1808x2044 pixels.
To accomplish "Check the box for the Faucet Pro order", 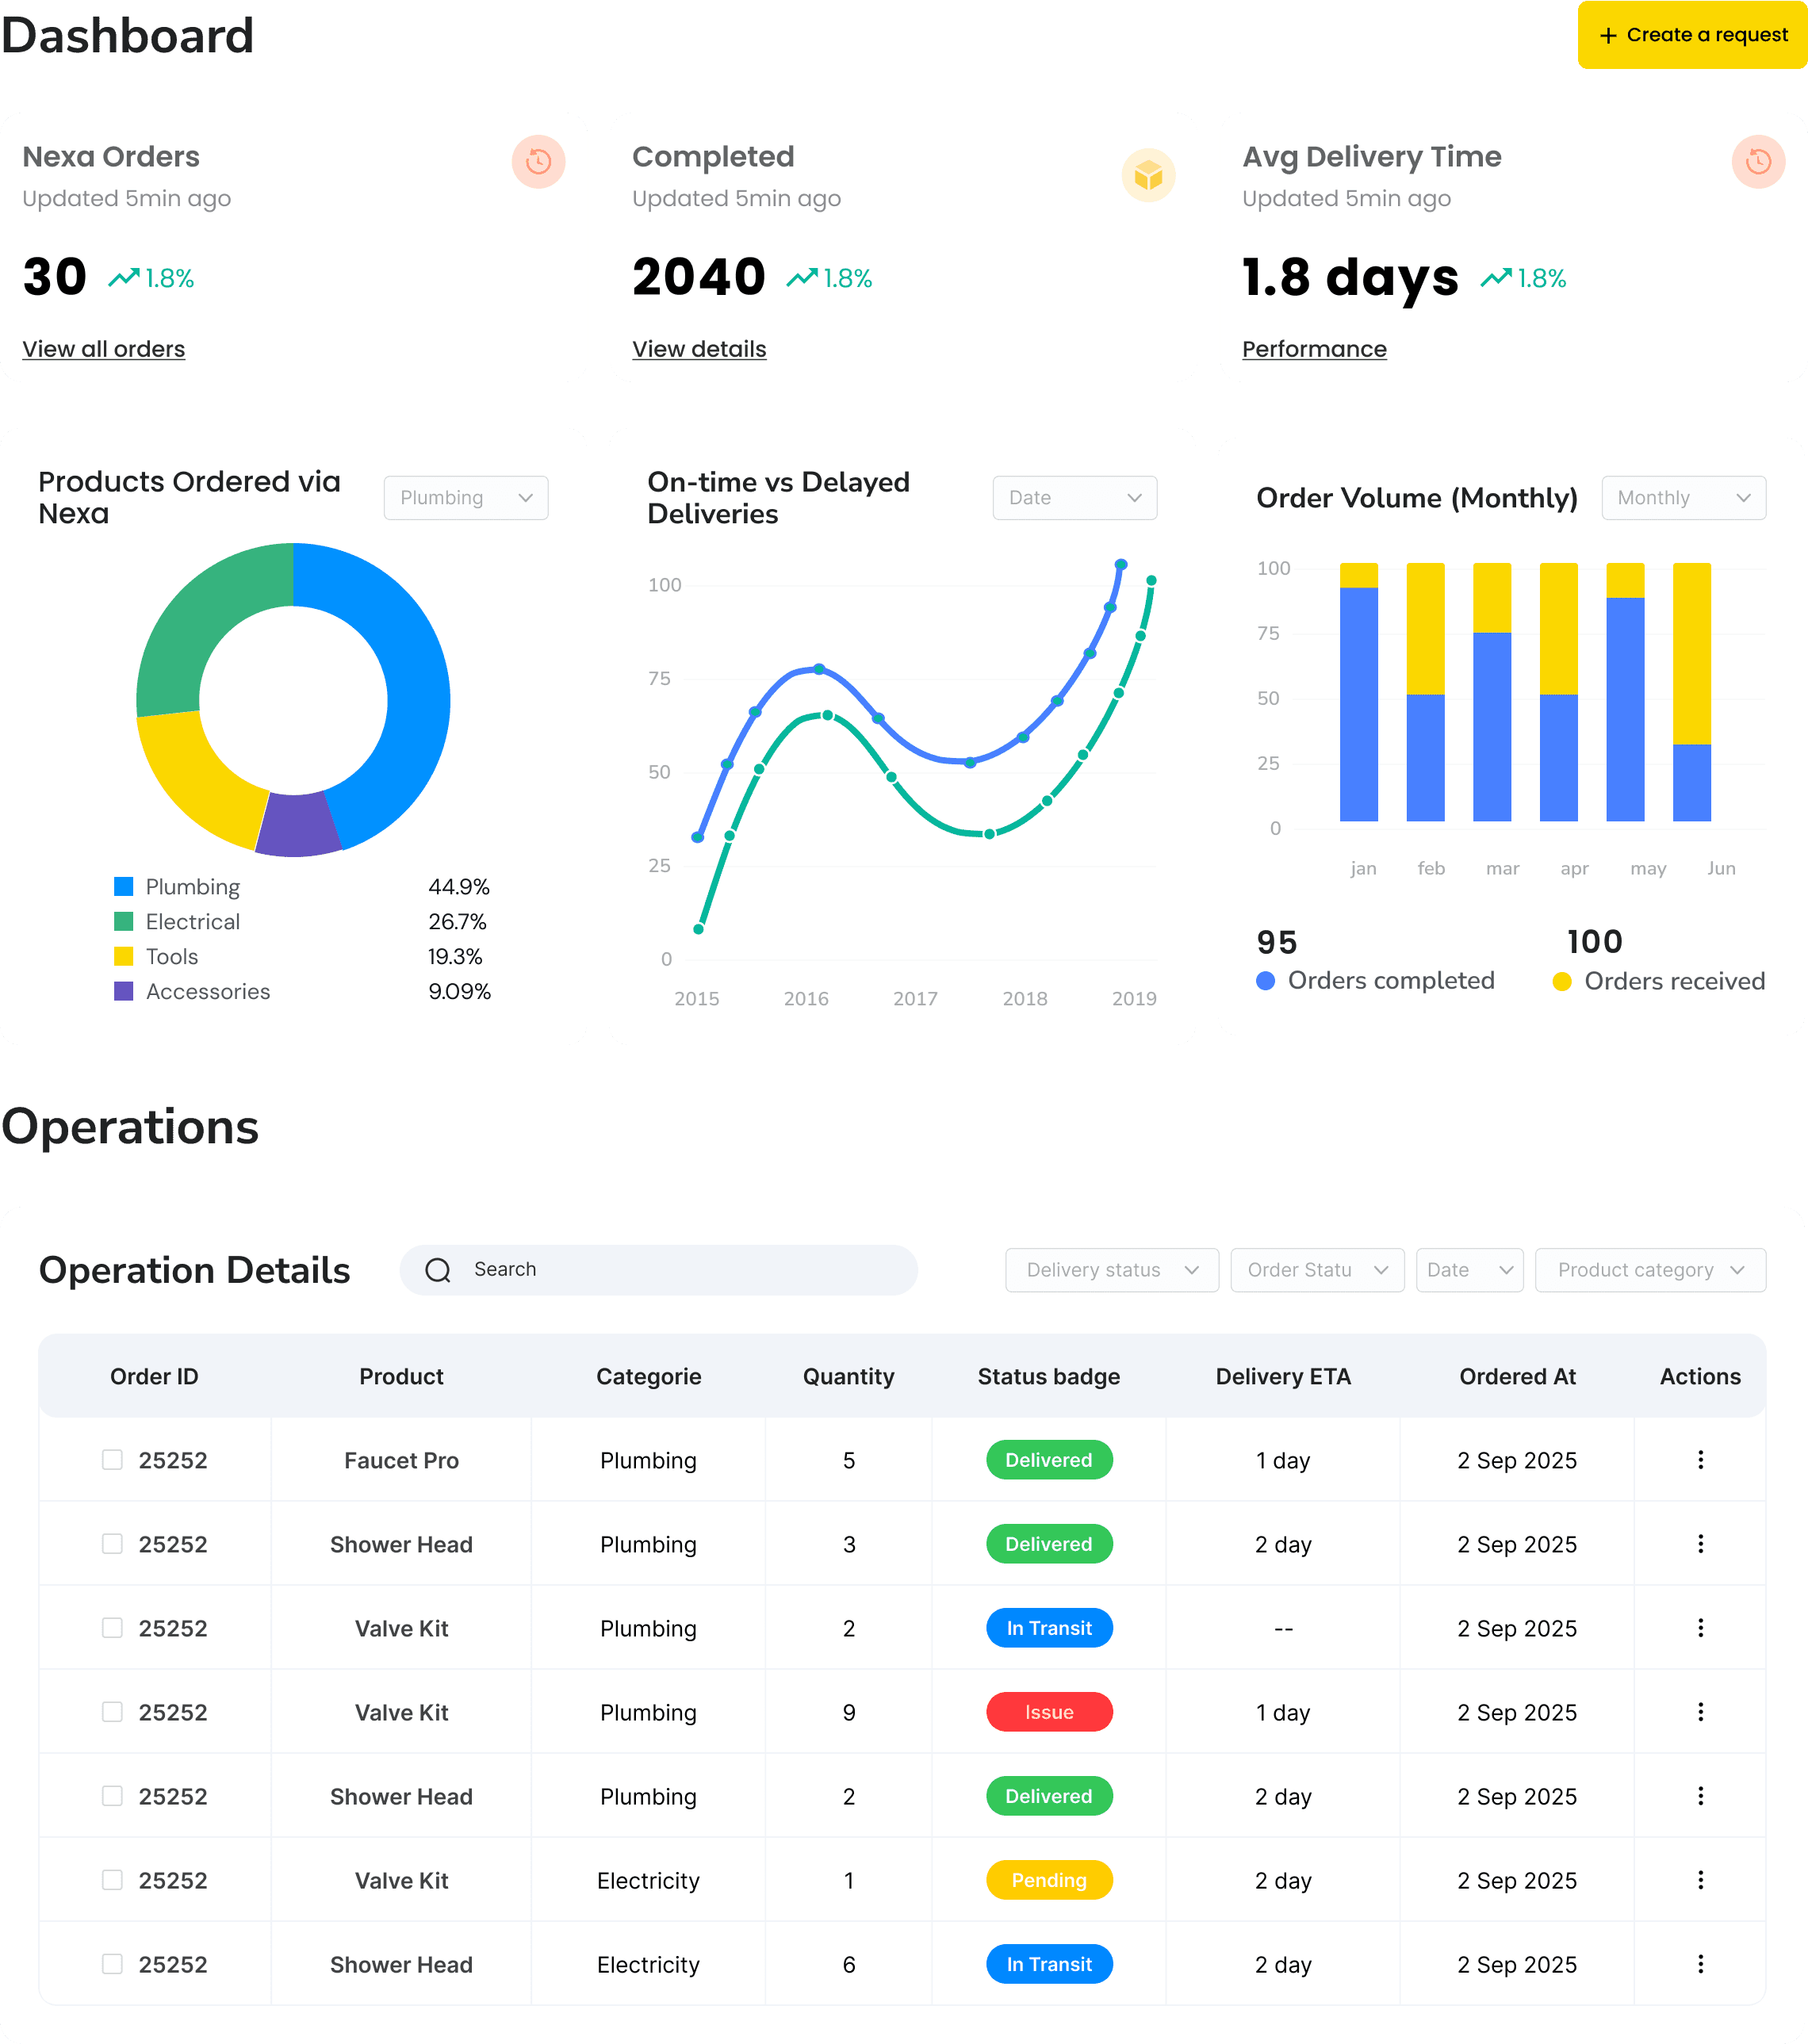I will [112, 1460].
